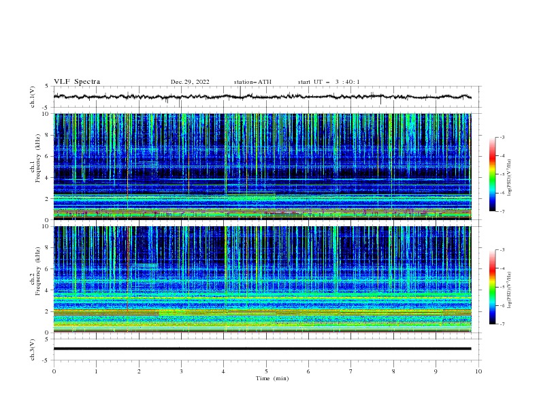Click the "-5" tick on ch.1 colorbar
Screen dimensions: 539x417
(502, 174)
